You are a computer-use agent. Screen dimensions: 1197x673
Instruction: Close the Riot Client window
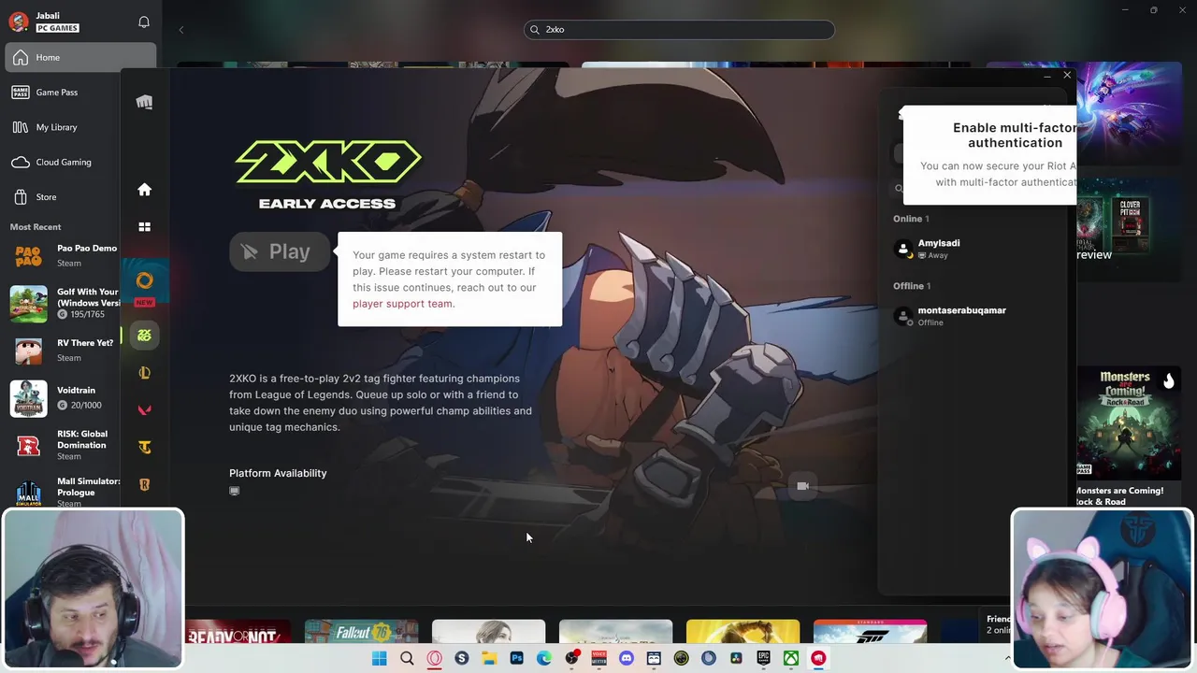(1067, 75)
